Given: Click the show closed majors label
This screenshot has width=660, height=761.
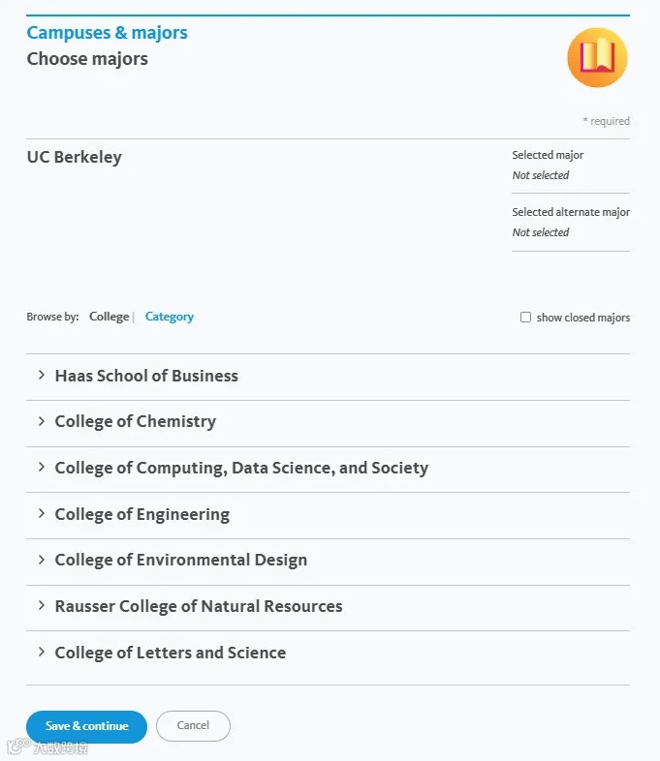Looking at the screenshot, I should [582, 318].
